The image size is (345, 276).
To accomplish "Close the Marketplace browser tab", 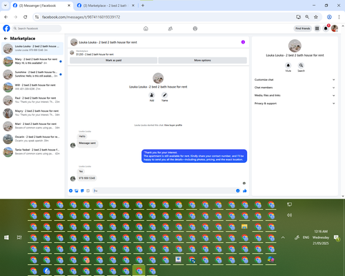I will (x=133, y=6).
